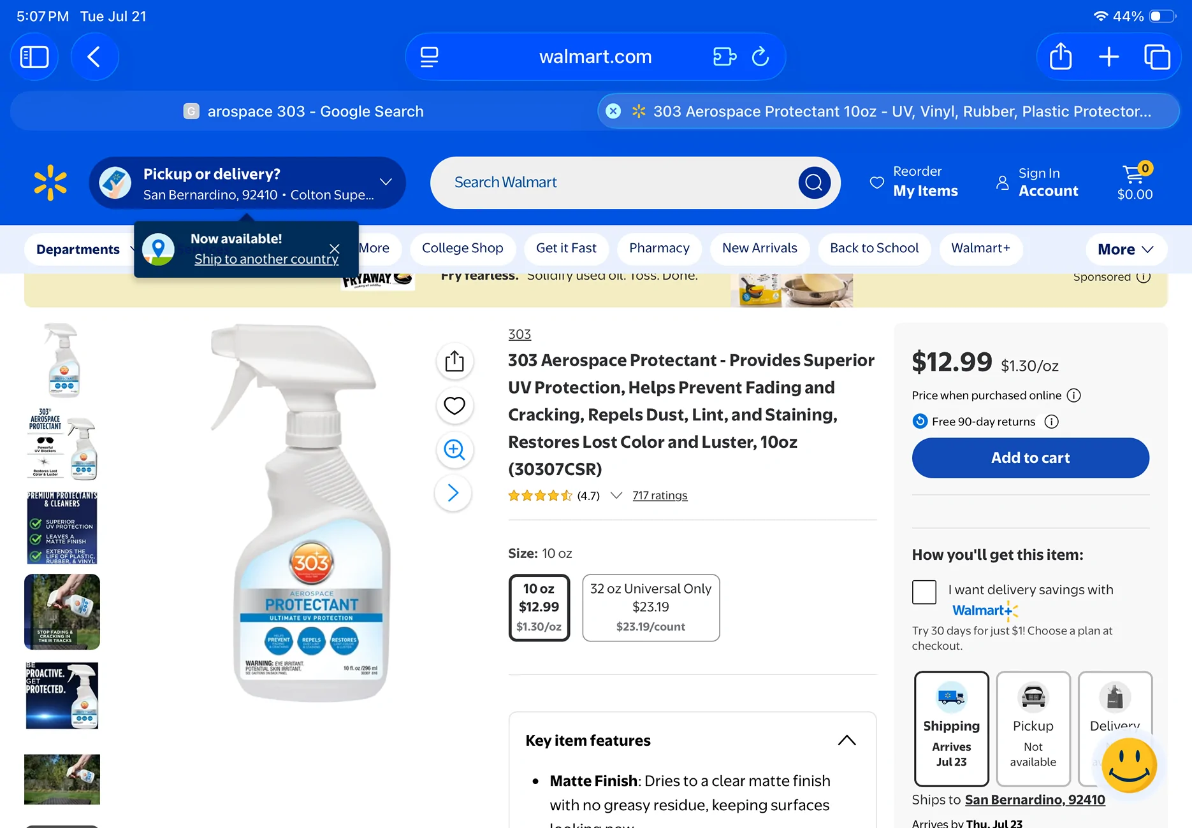Open Reorder My Items
This screenshot has height=828, width=1192.
[914, 182]
